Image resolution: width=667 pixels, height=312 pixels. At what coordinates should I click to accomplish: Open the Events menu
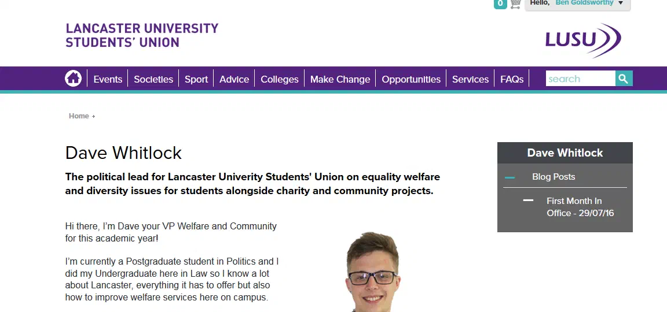click(108, 79)
